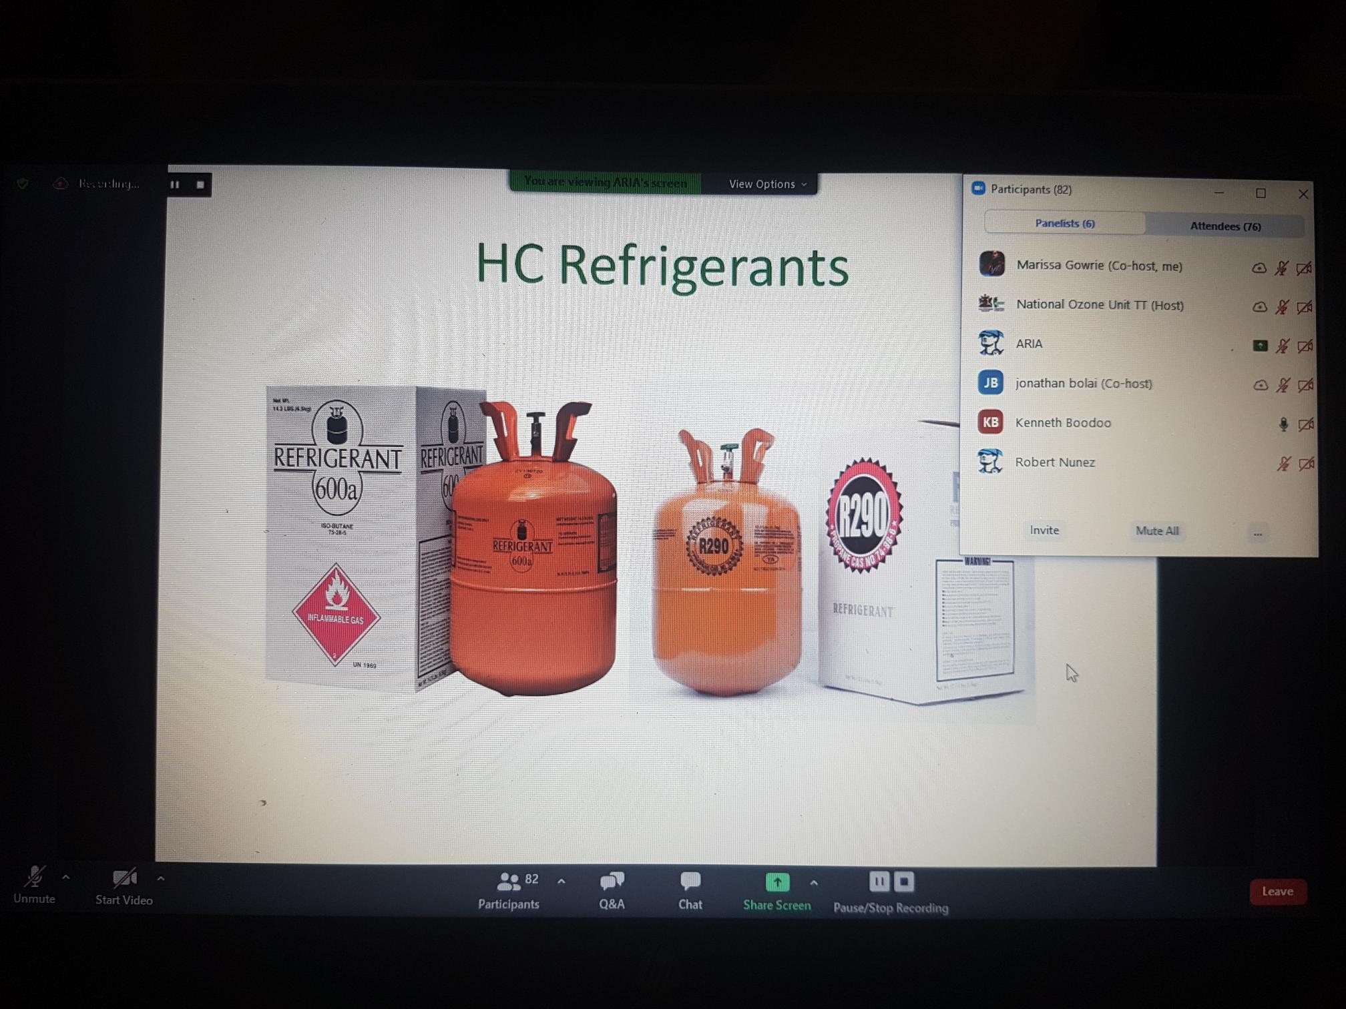1346x1009 pixels.
Task: Click the encryption shield icon
Action: 23,184
